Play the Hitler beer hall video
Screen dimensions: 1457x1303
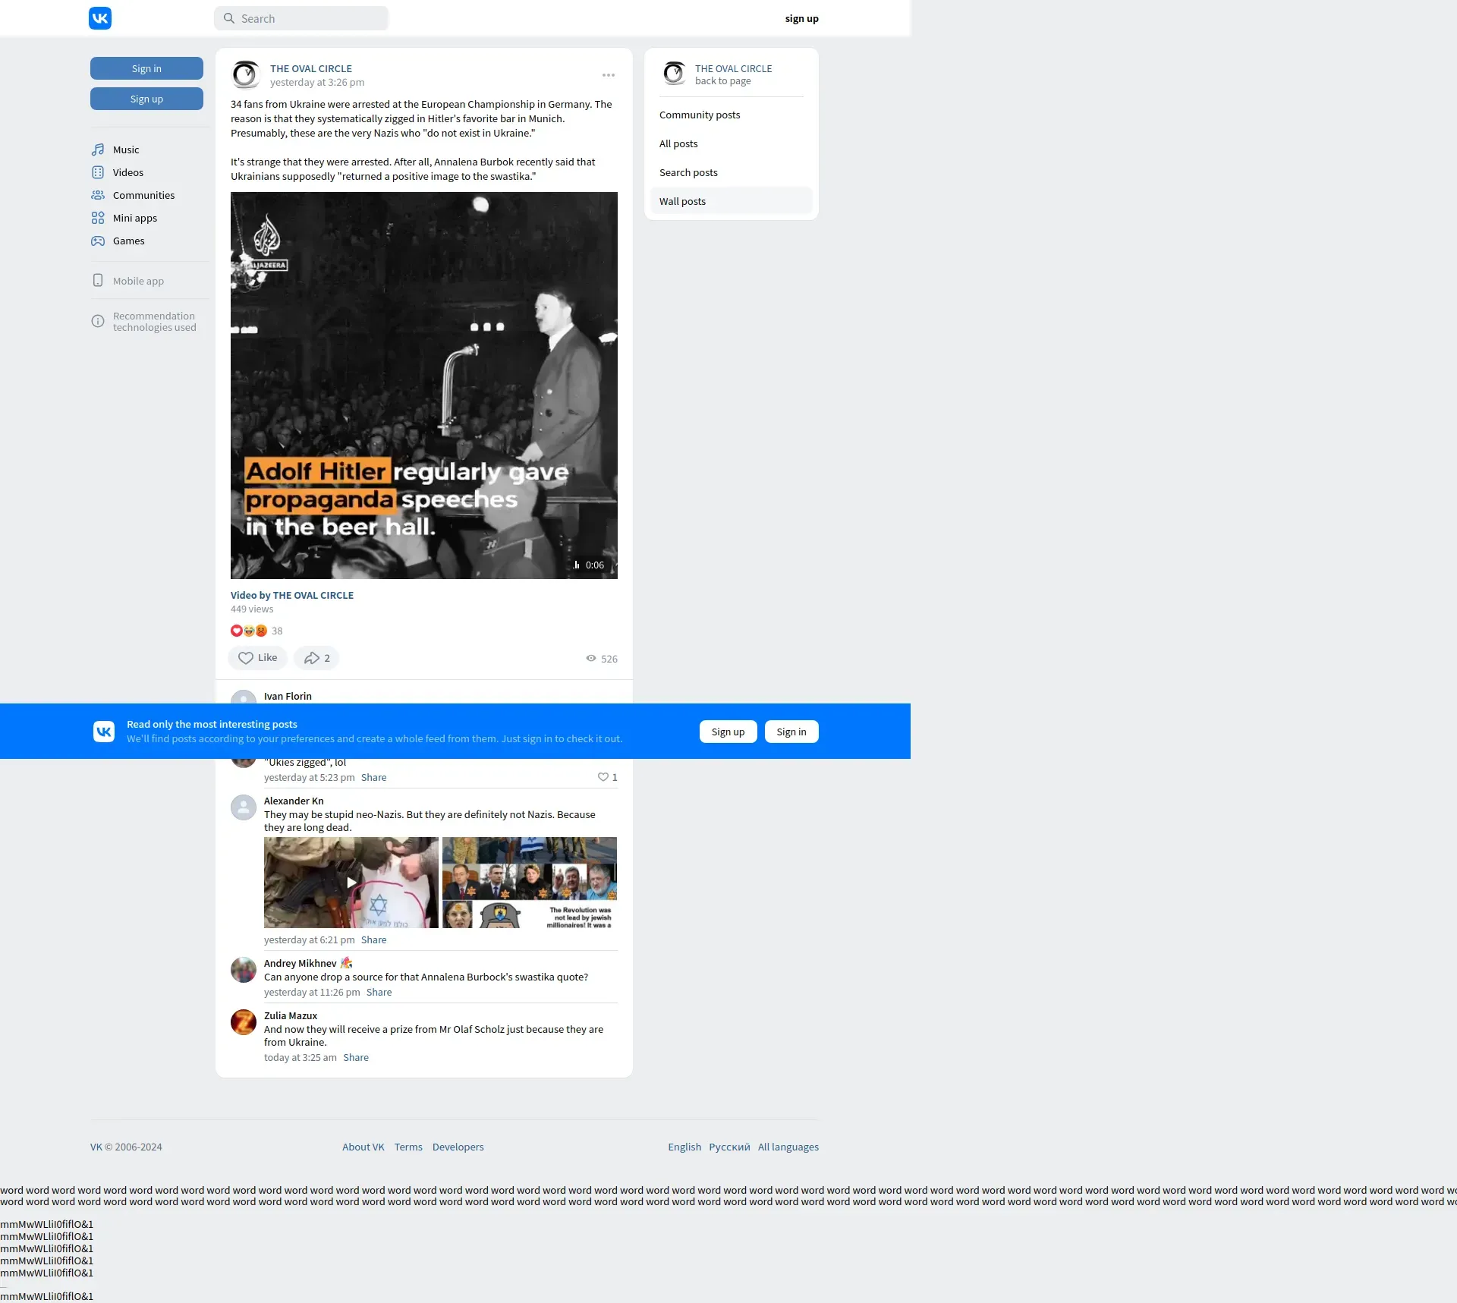(x=423, y=386)
